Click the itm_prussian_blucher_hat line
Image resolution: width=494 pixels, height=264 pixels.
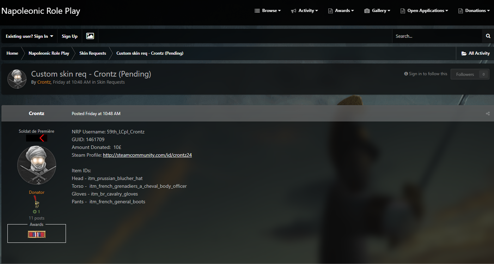pyautogui.click(x=107, y=178)
